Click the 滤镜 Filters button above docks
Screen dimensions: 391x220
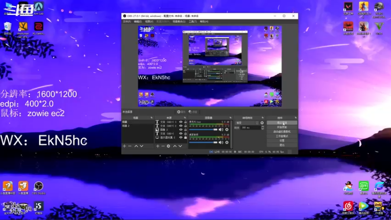coord(193,112)
